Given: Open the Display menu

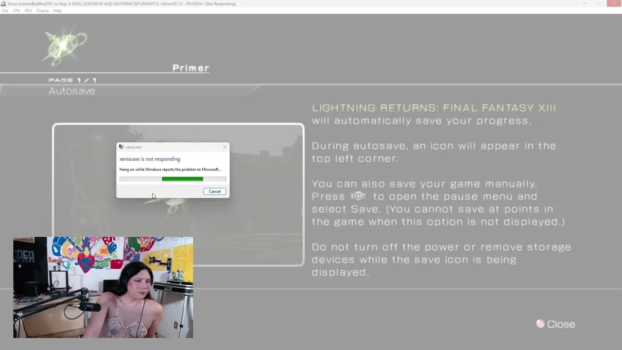Looking at the screenshot, I should (43, 11).
